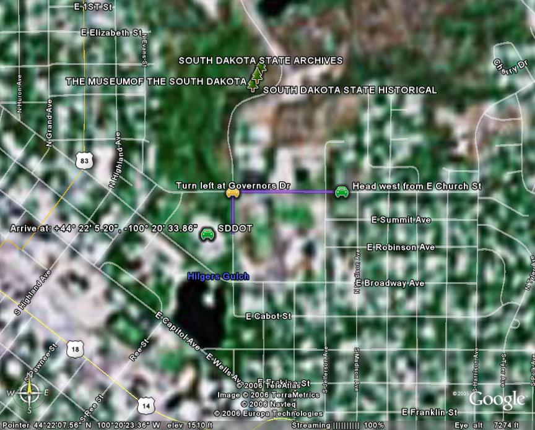
Task: Click the topmost tree icon under State Archives label
Action: pos(262,66)
